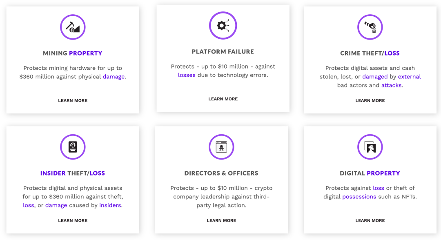Follow the 'attacks' link in Crime Theft card

click(x=391, y=85)
